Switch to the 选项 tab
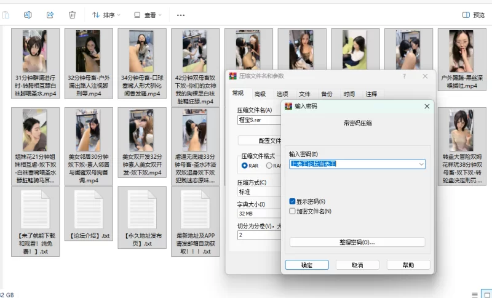The width and height of the screenshot is (492, 298). tap(282, 94)
